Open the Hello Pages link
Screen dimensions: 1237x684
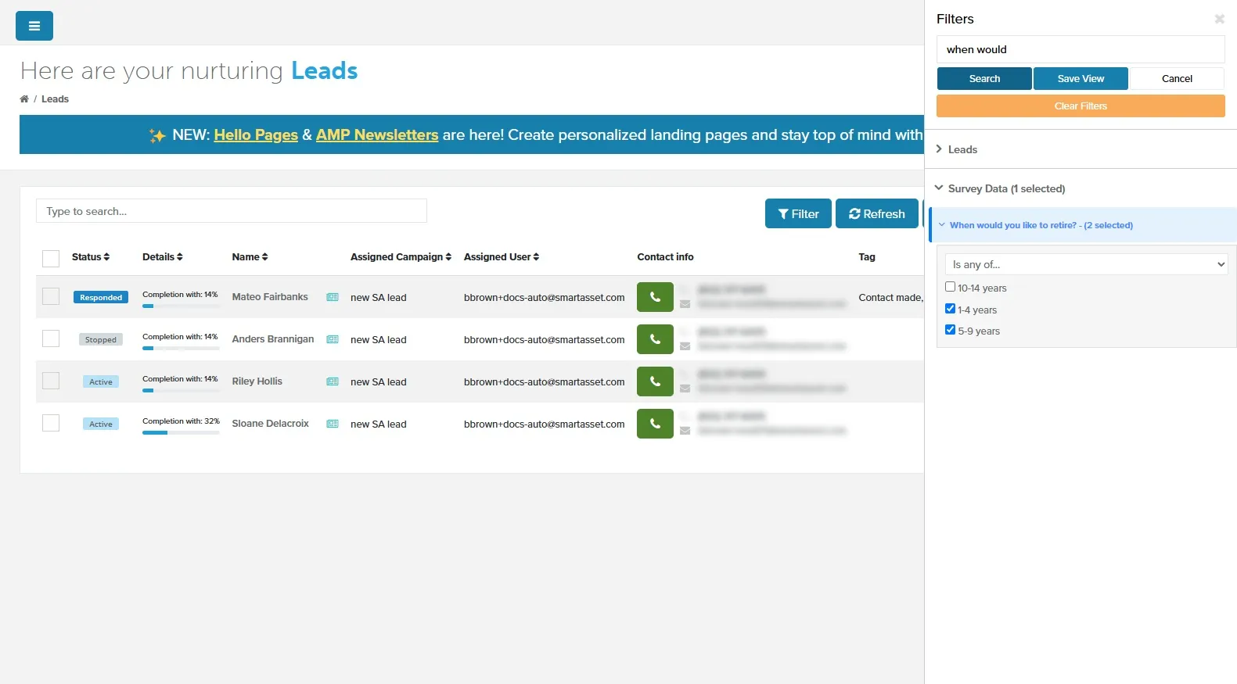[256, 135]
